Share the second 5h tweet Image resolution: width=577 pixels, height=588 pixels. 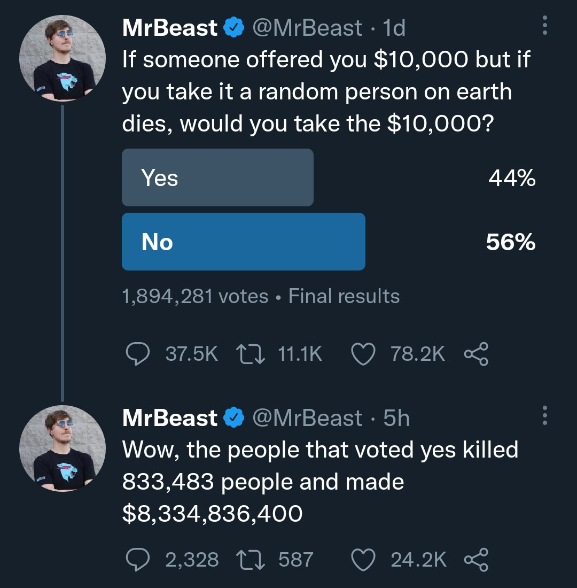click(x=475, y=560)
